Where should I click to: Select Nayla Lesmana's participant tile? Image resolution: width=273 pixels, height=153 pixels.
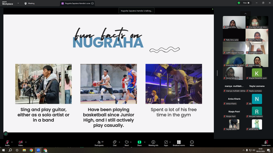point(257,86)
